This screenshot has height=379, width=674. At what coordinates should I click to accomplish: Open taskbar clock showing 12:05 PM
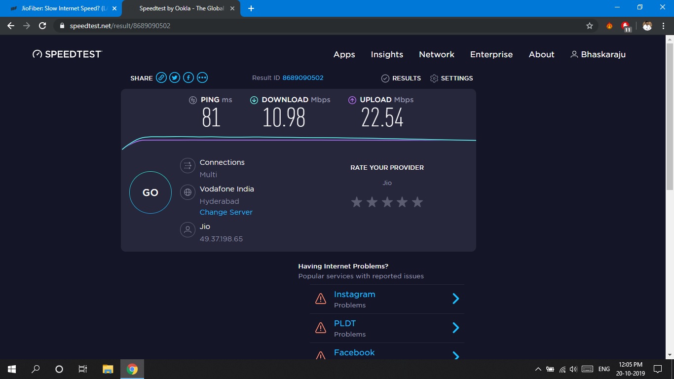click(x=631, y=369)
